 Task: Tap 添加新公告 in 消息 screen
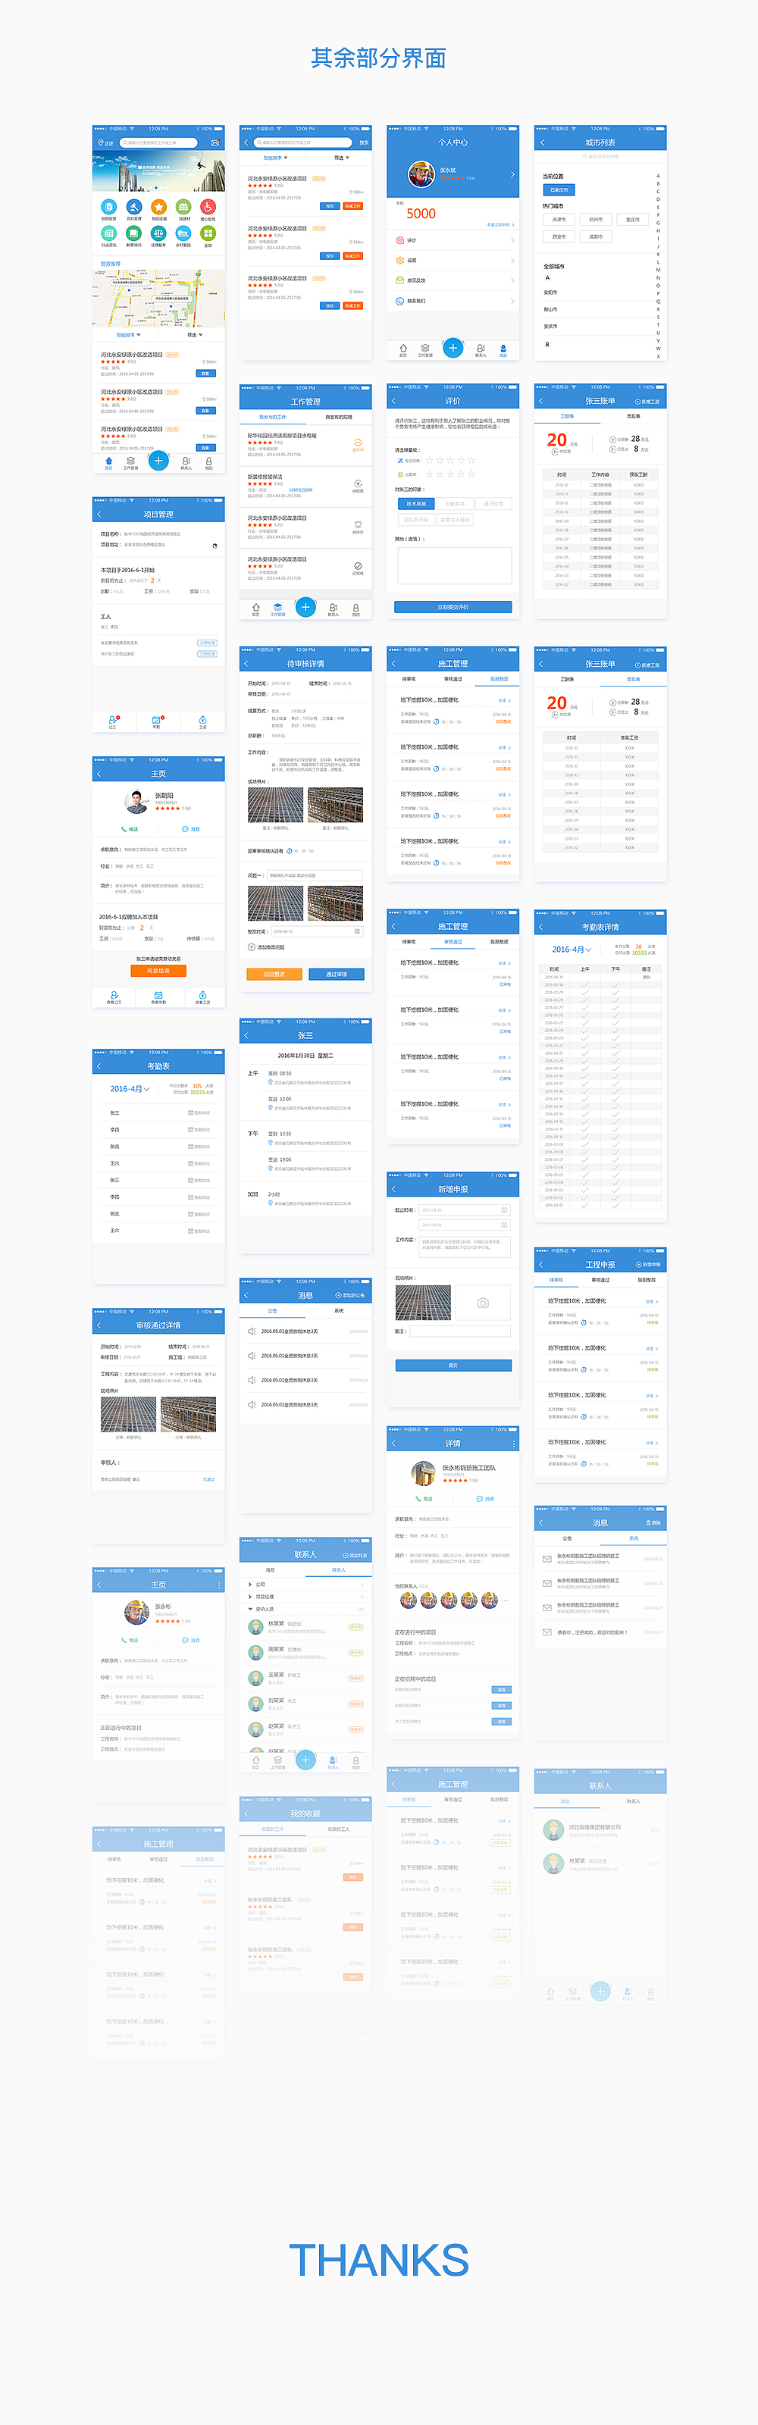pyautogui.click(x=350, y=1297)
